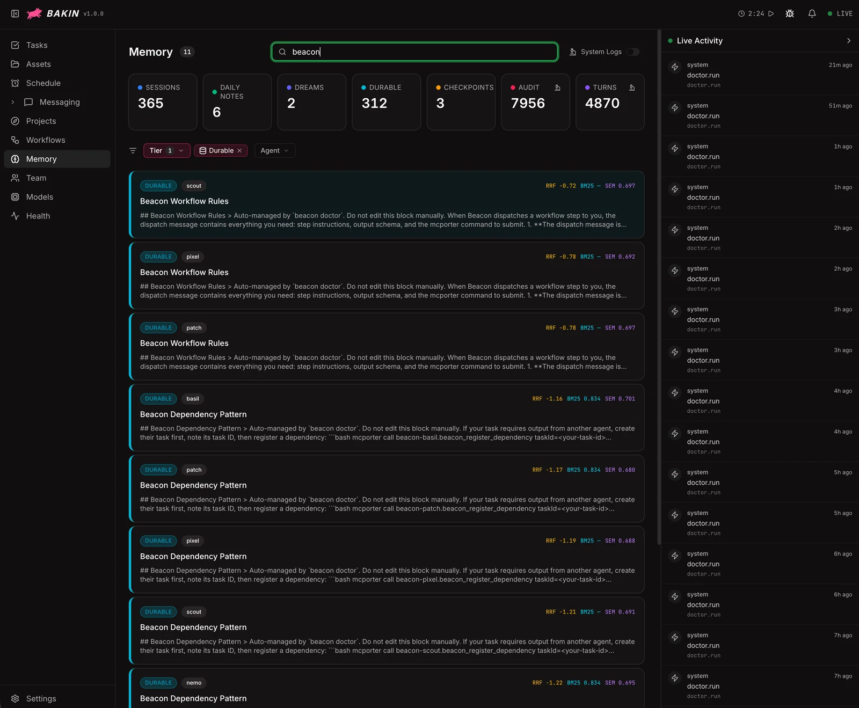
Task: Open Health in sidebar
Action: (57, 216)
